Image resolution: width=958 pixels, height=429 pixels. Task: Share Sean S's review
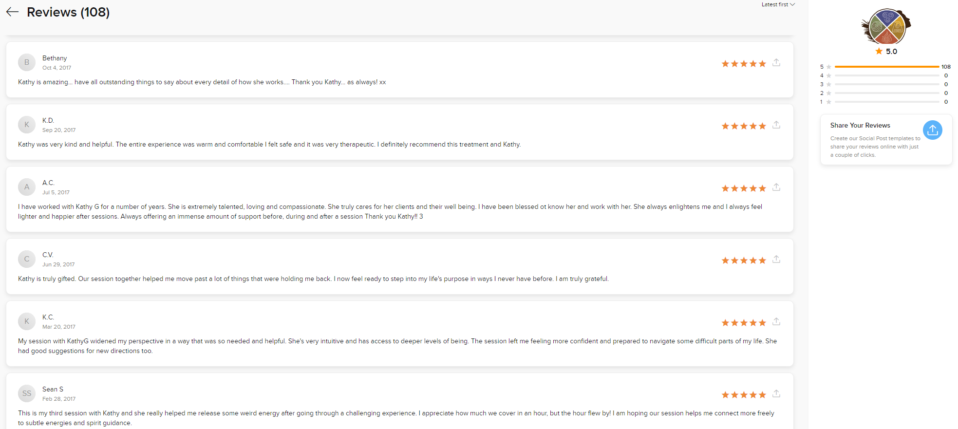point(776,394)
